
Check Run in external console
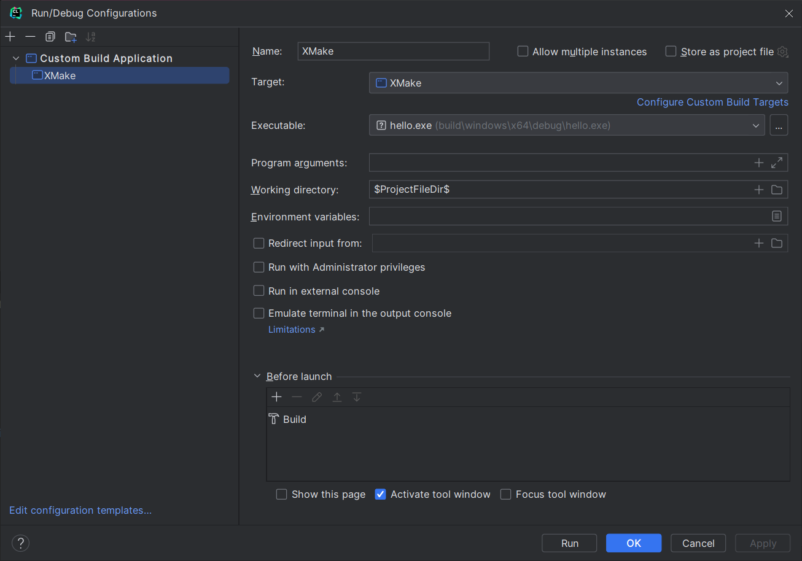(x=259, y=291)
